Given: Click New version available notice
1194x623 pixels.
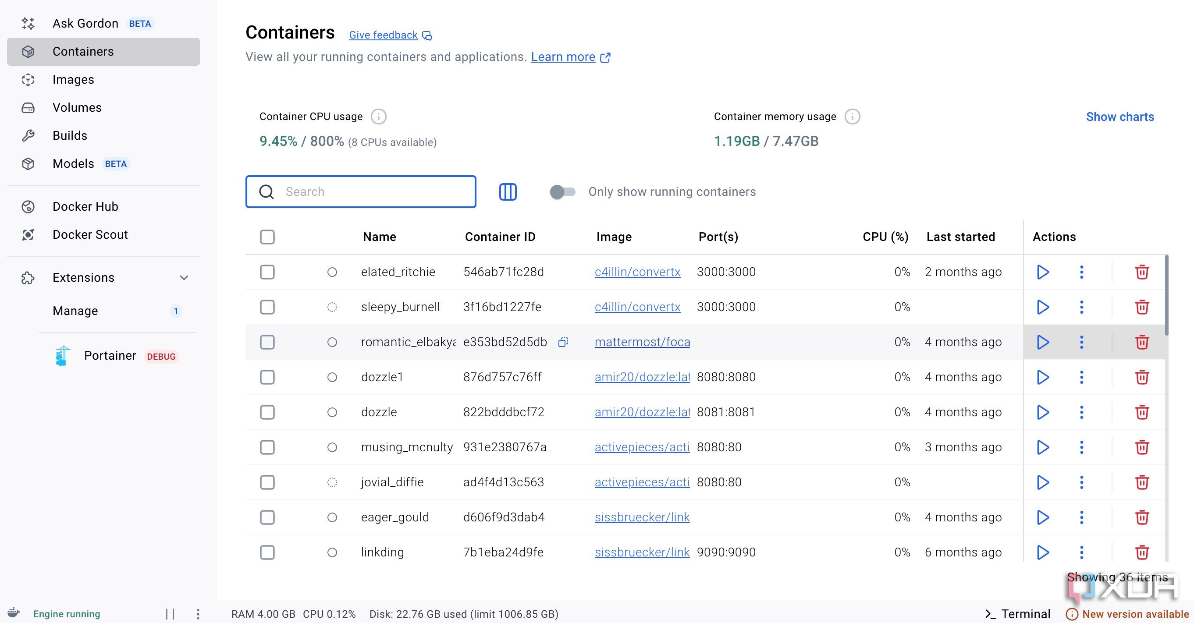Looking at the screenshot, I should point(1128,614).
